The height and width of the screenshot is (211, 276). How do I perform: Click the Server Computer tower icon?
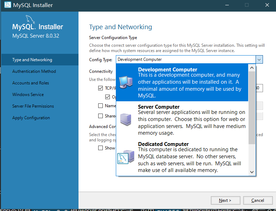click(x=126, y=120)
